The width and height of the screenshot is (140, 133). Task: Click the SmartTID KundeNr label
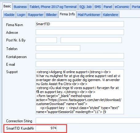coord(20,128)
